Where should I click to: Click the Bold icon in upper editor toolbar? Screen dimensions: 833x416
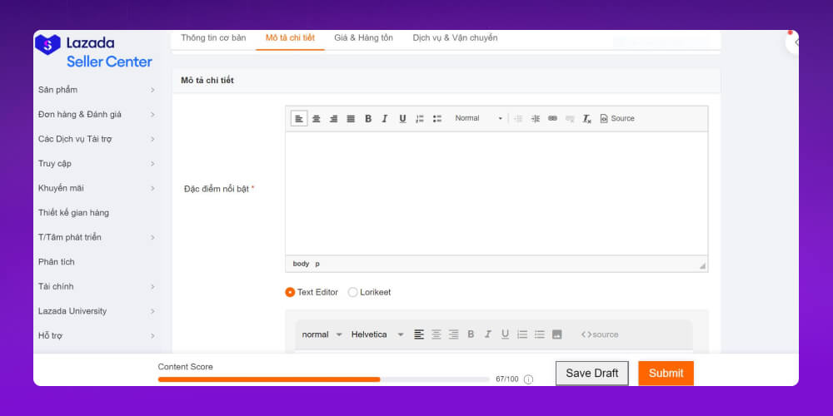[x=368, y=119]
